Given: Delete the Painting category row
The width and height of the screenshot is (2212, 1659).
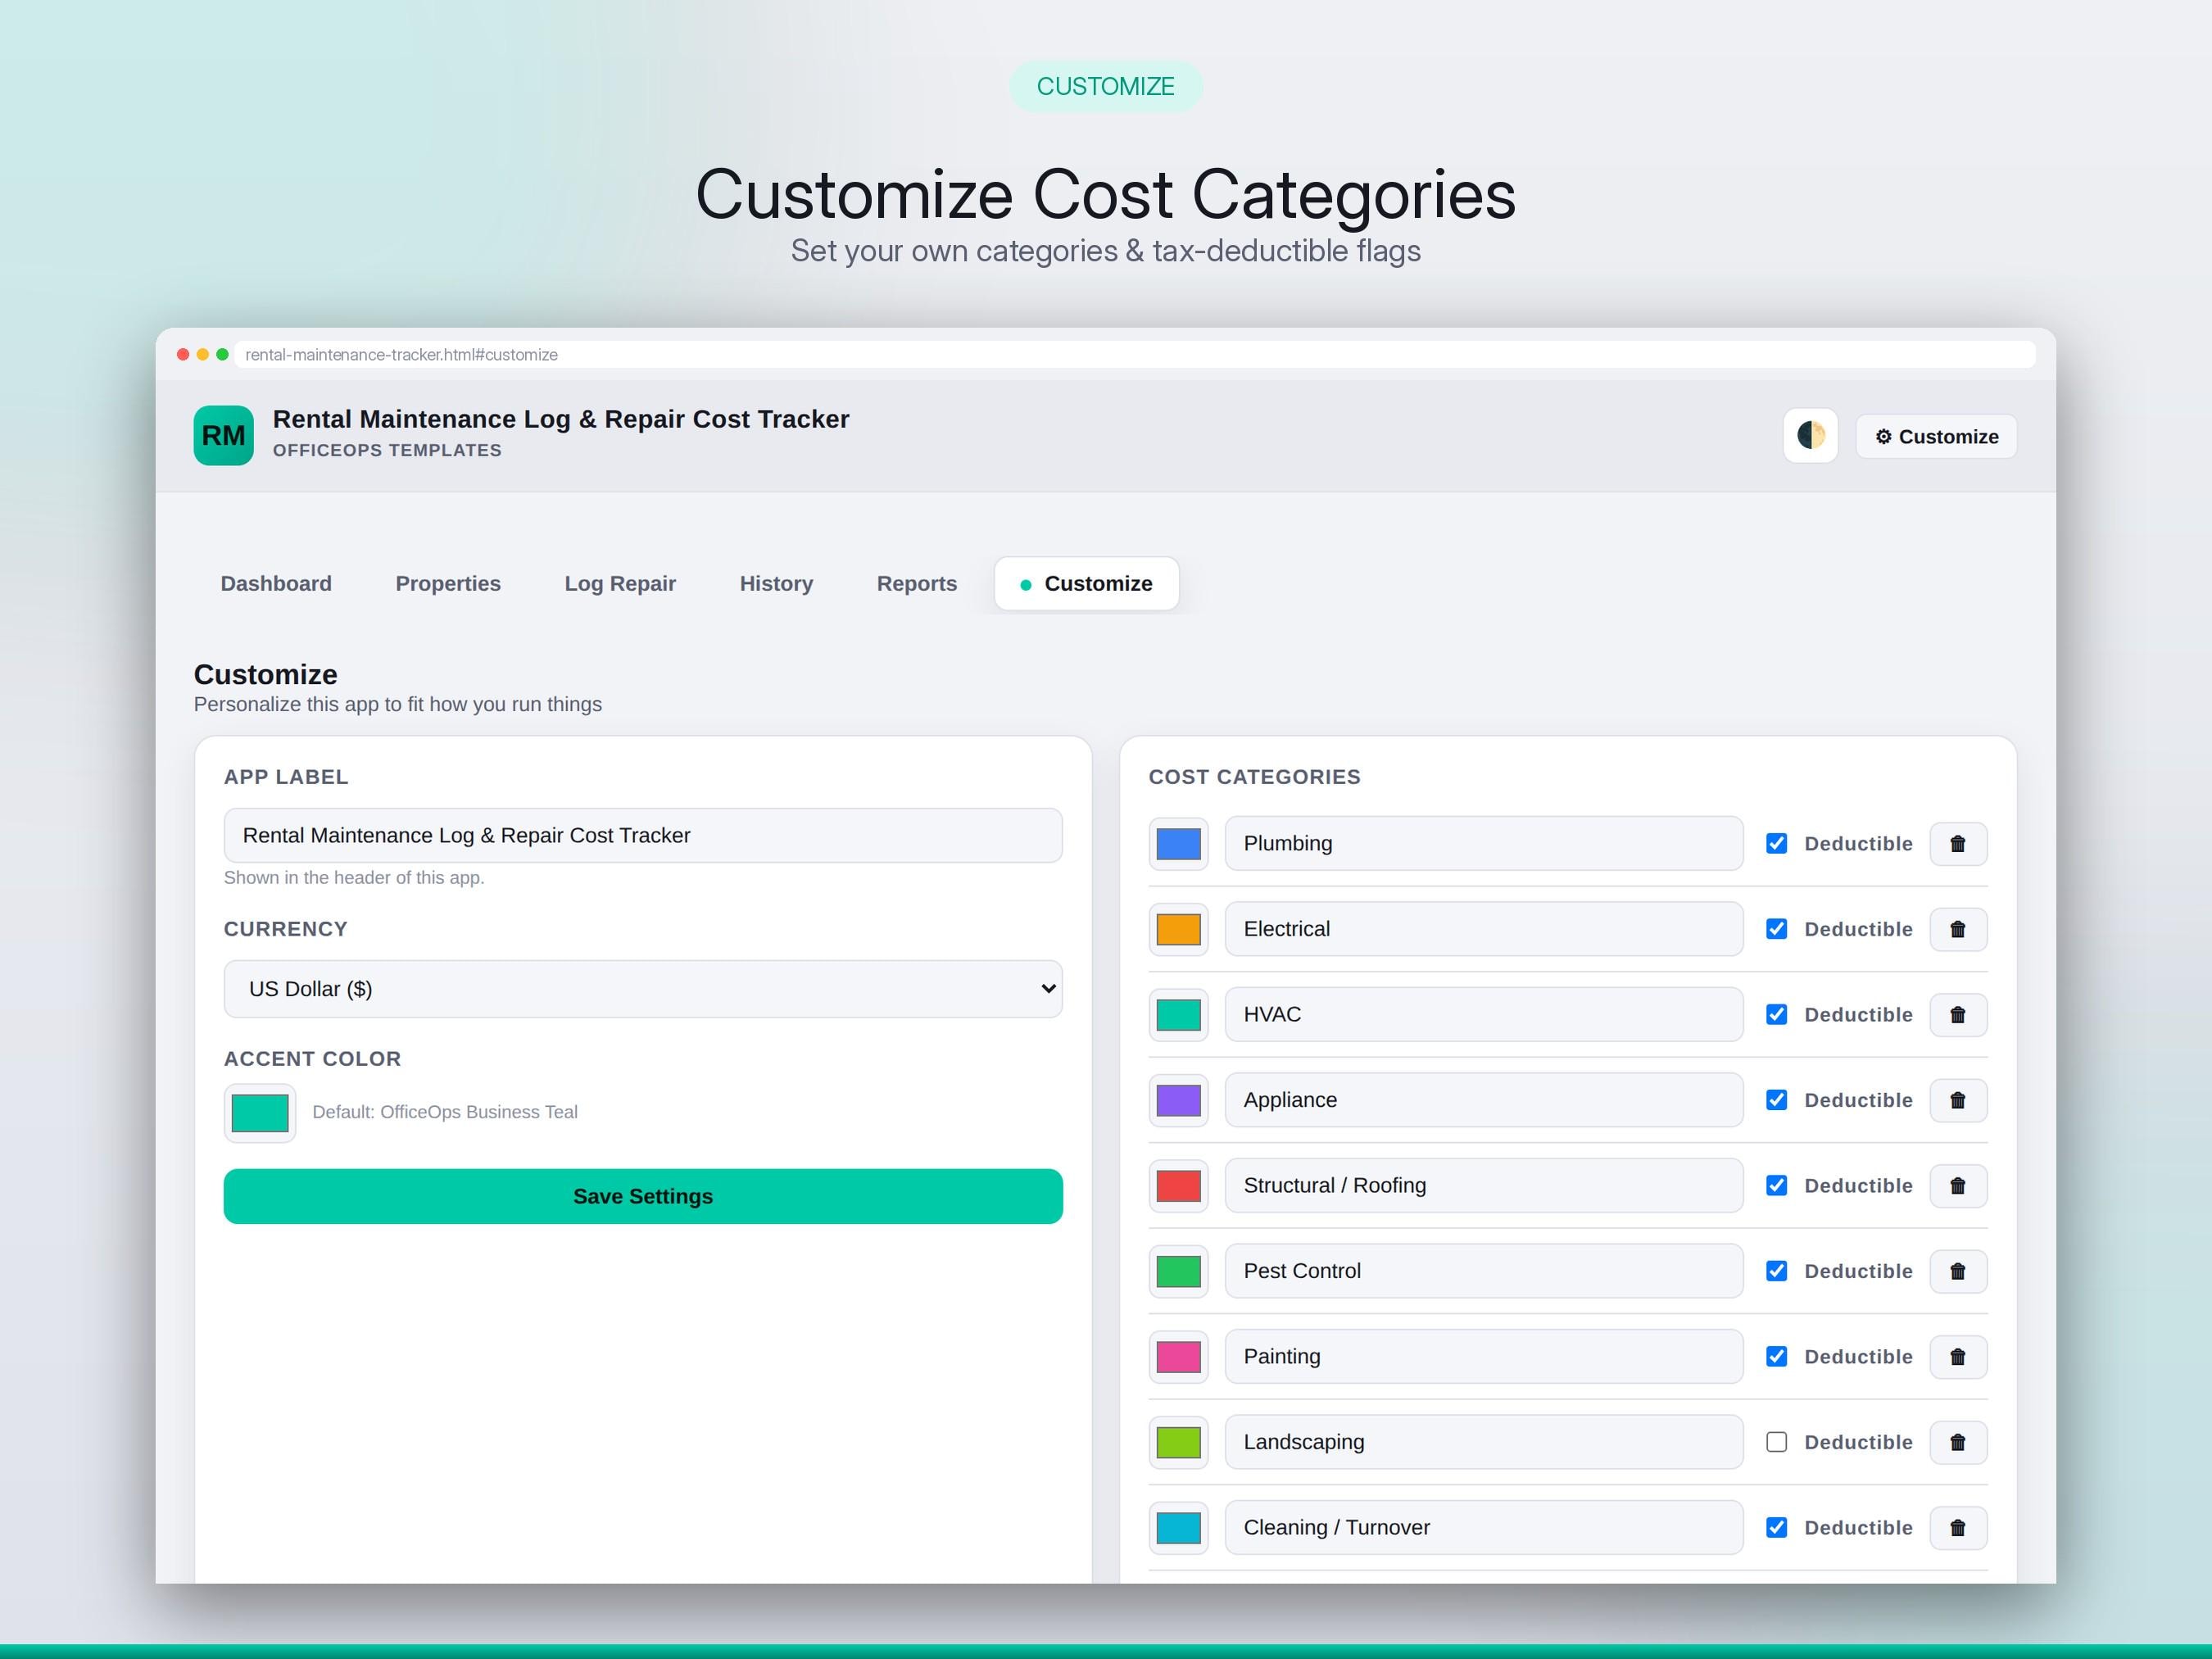Looking at the screenshot, I should 1957,1357.
